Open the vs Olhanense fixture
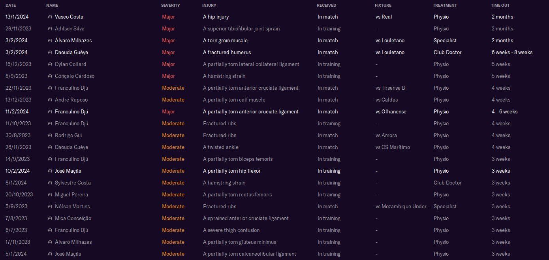 coord(391,112)
